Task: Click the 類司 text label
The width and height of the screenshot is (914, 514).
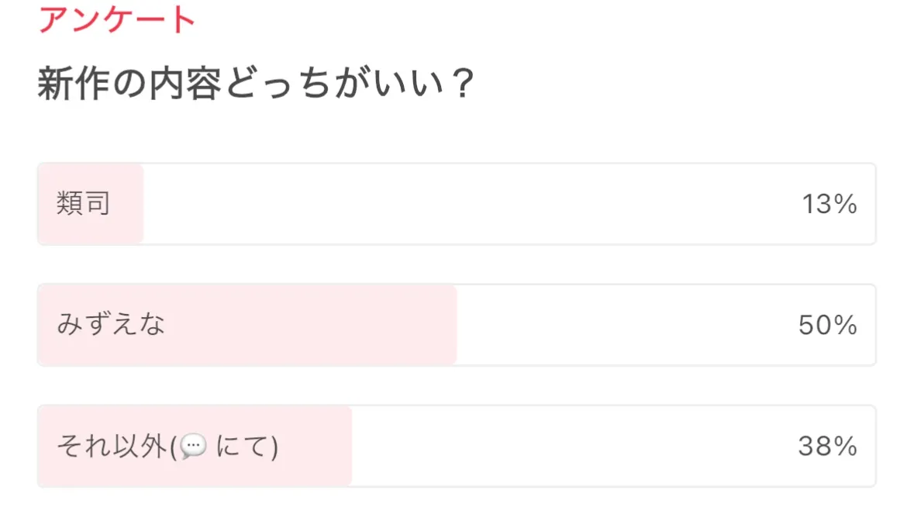Action: coord(83,204)
